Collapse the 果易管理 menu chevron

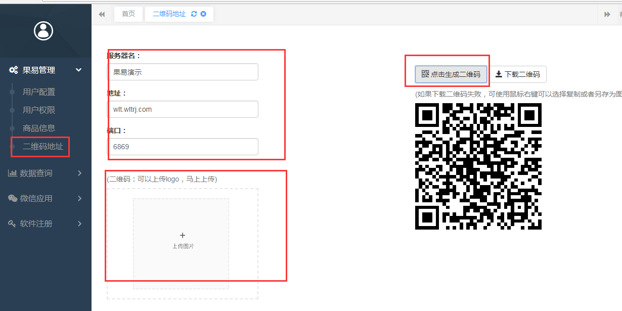79,70
